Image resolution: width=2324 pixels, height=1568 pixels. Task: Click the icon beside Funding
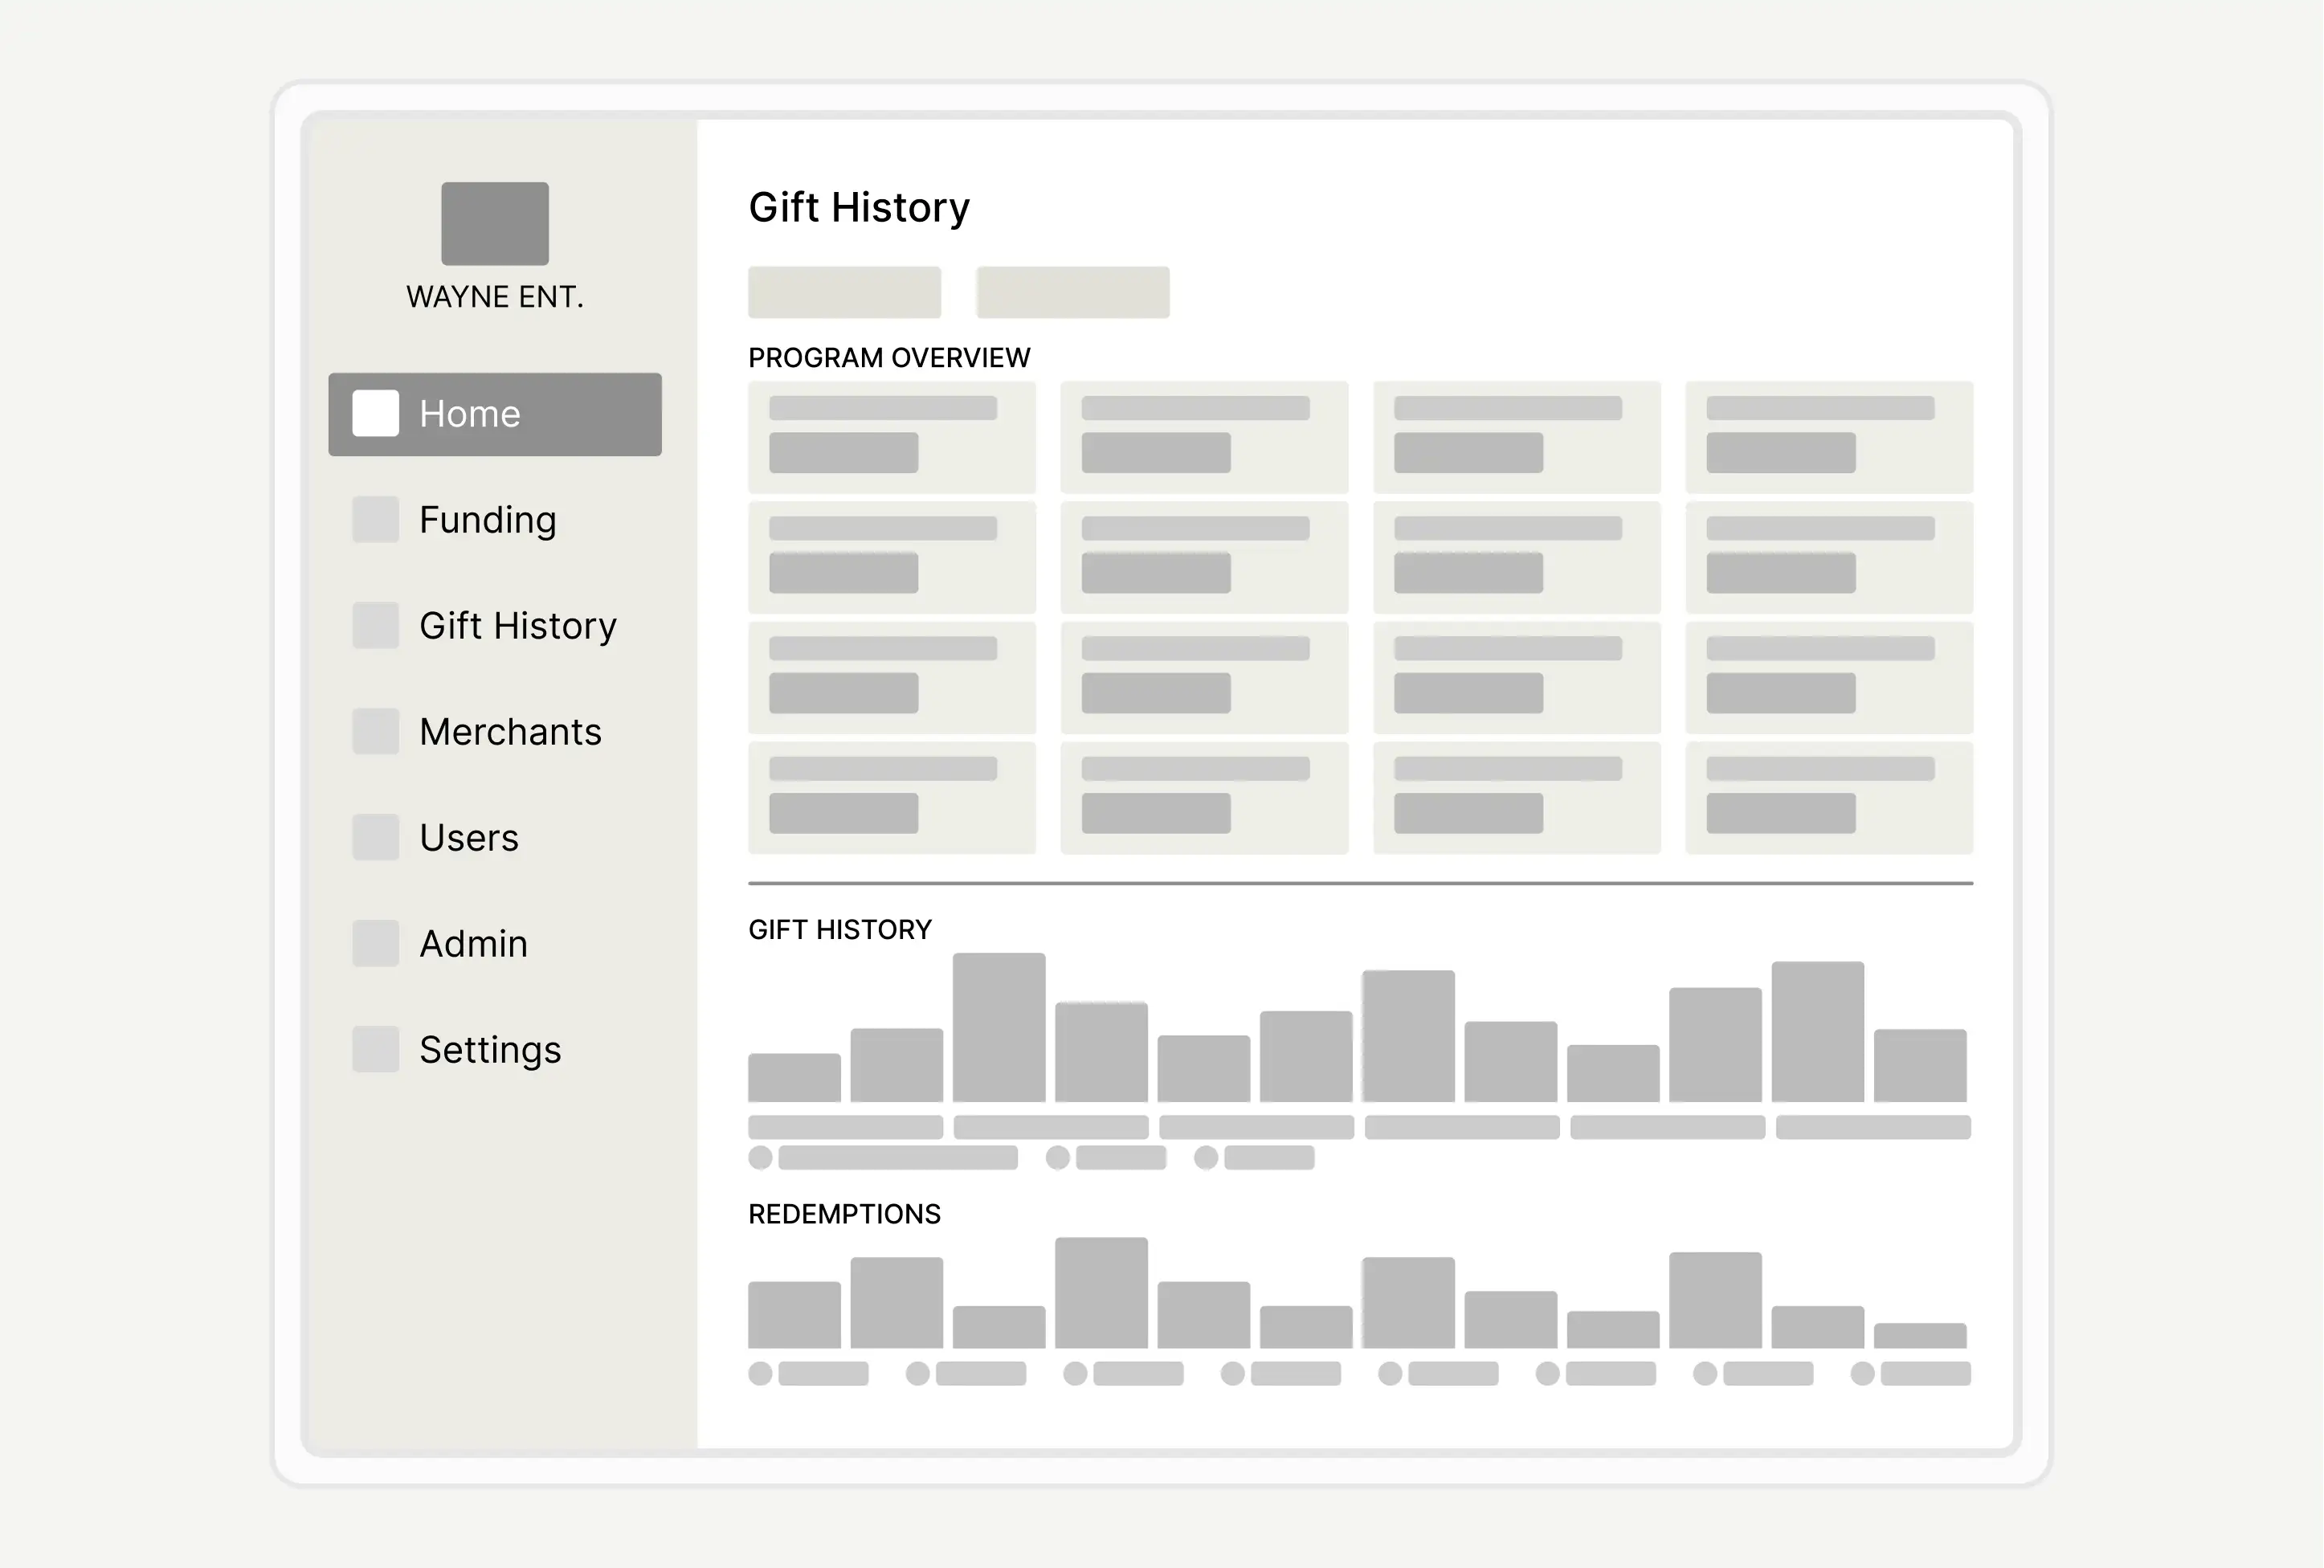(x=376, y=519)
